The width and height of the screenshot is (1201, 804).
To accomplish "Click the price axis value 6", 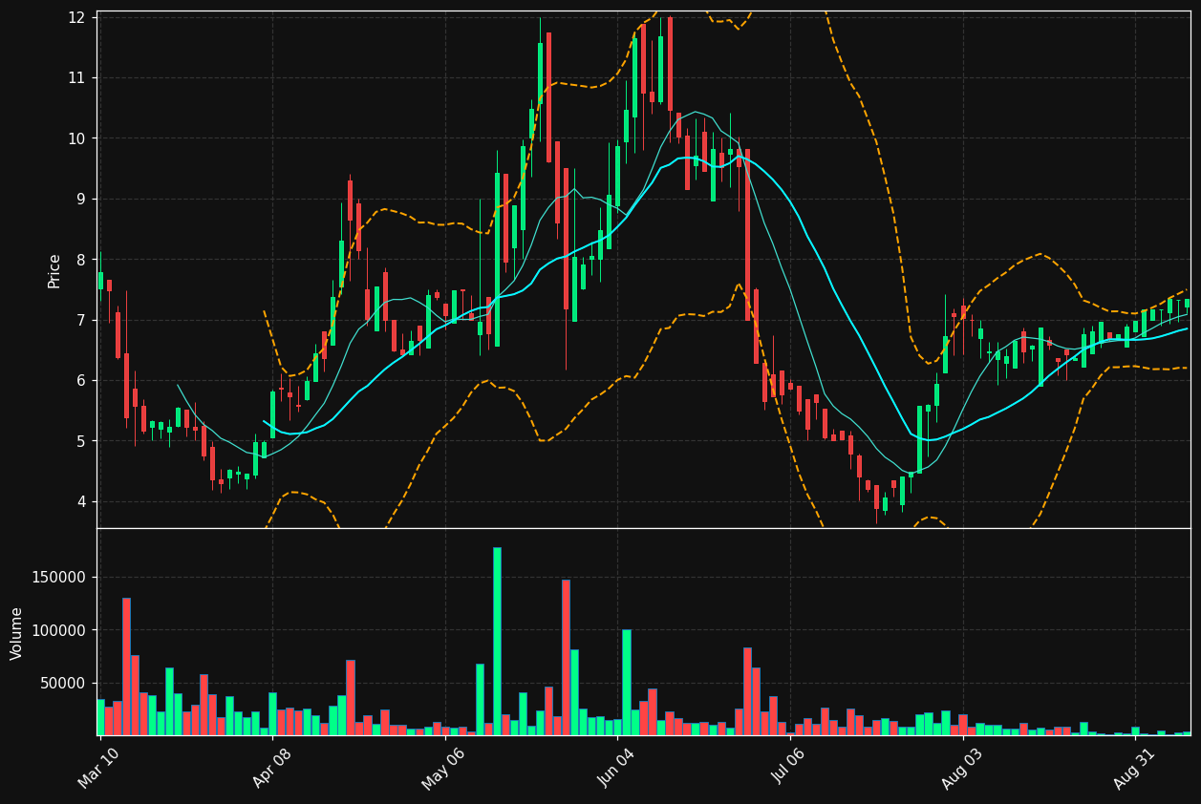I will (82, 380).
